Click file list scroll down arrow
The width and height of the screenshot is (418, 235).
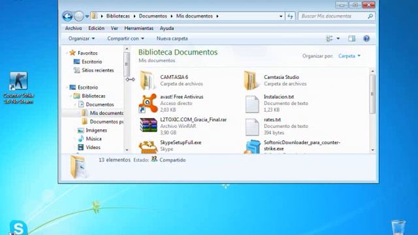373,150
